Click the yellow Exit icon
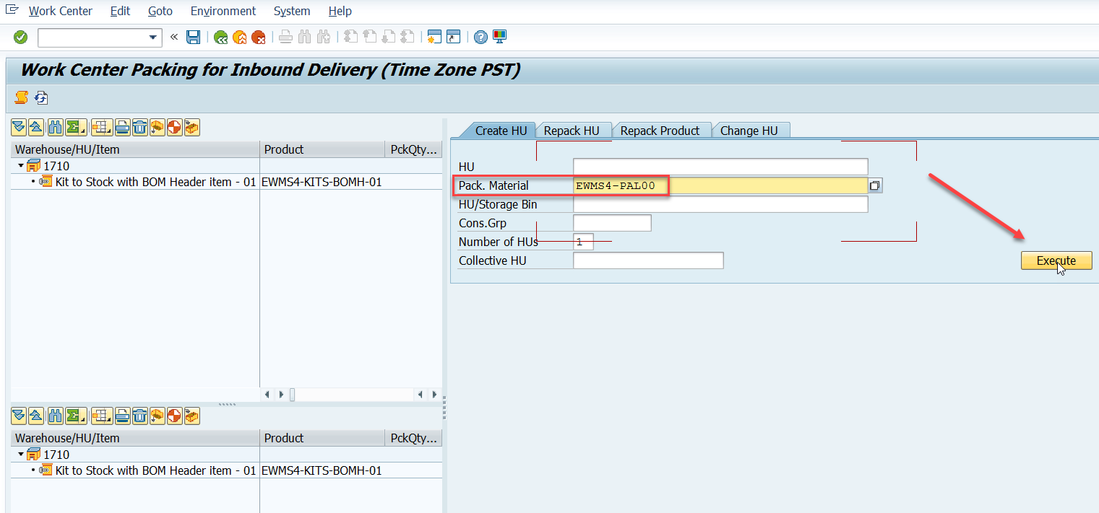This screenshot has width=1099, height=513. 239,37
